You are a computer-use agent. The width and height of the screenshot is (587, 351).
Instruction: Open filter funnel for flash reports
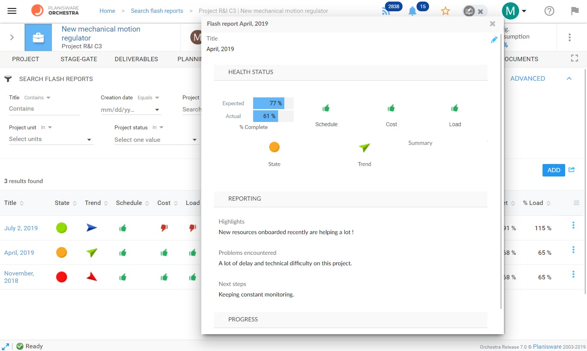[8, 79]
